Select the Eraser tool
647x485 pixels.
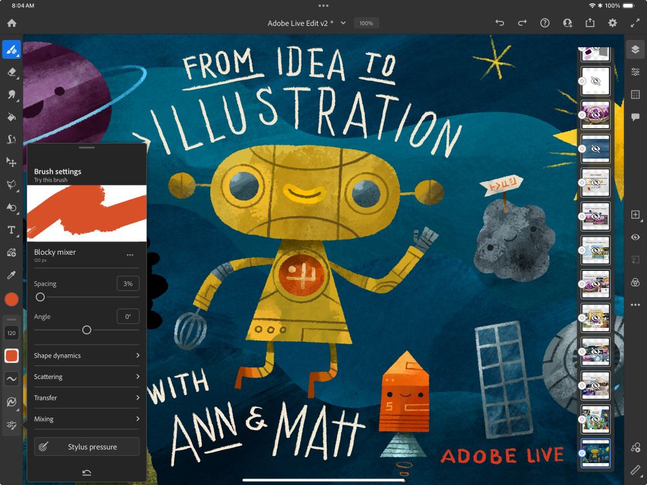point(12,72)
